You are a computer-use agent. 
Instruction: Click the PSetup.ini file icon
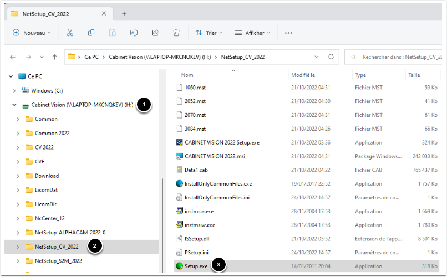tap(179, 252)
